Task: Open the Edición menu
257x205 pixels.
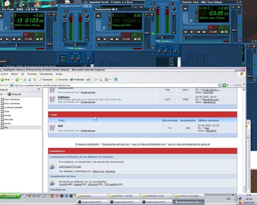Action: click(x=14, y=74)
